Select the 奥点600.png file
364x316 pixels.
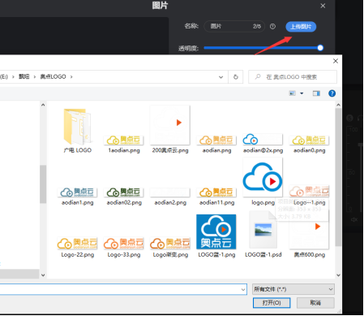310,234
